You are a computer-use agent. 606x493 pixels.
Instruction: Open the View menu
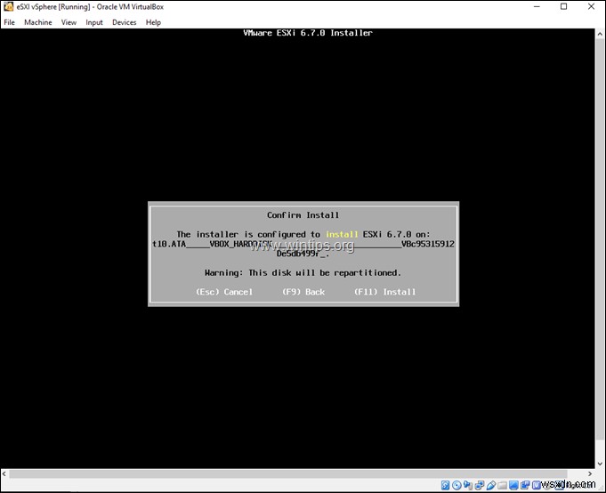pyautogui.click(x=69, y=22)
